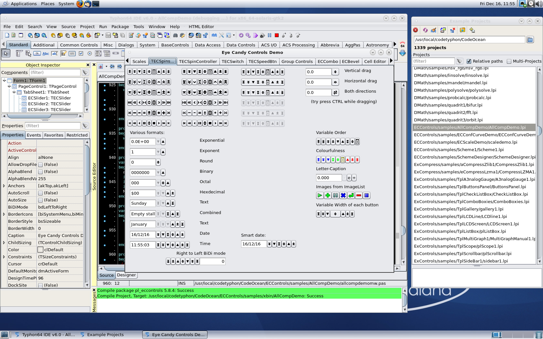The height and width of the screenshot is (339, 543).
Task: Click the yellow folder icon in Example Projects toolbar
Action: pyautogui.click(x=463, y=30)
